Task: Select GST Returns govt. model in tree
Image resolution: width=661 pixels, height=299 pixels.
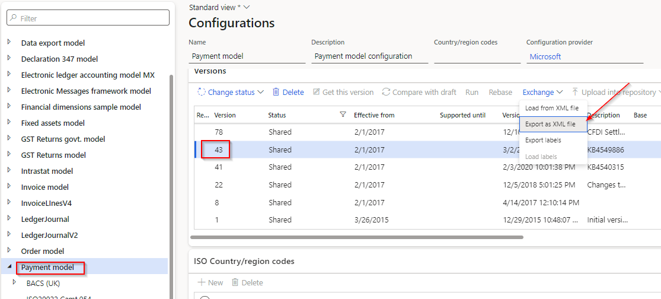Action: [63, 139]
